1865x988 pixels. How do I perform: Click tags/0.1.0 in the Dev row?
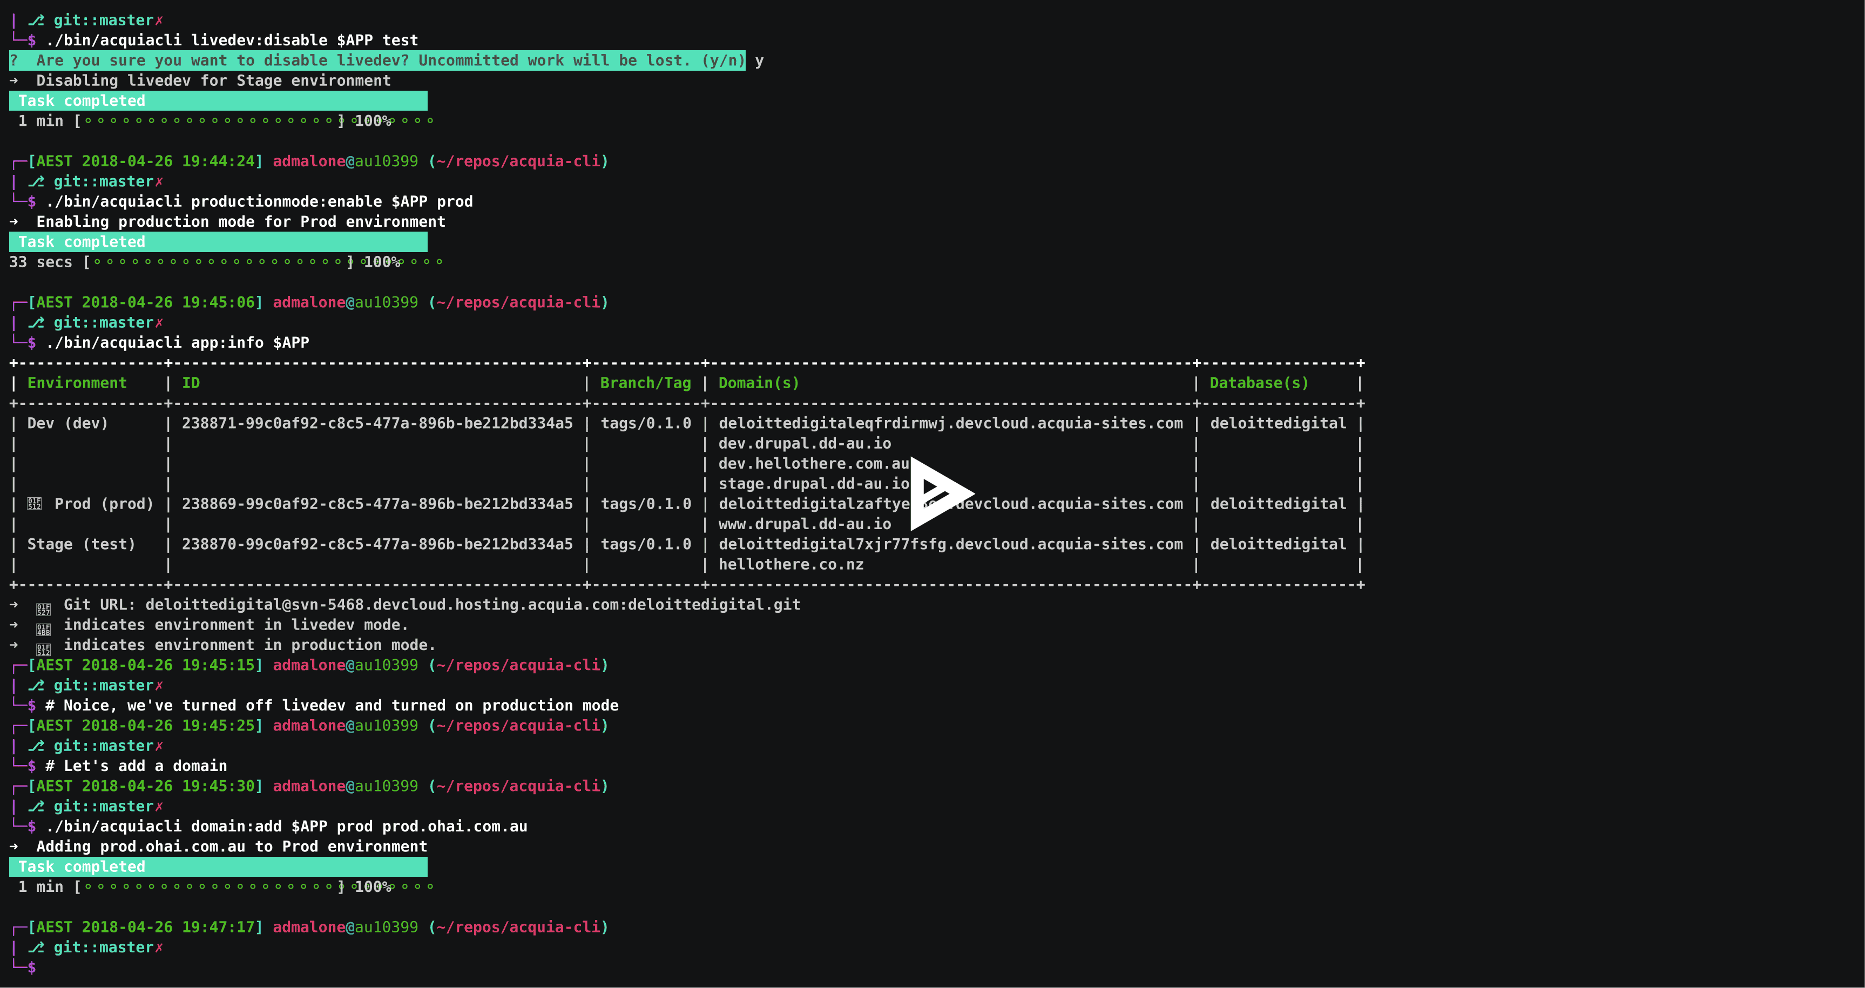pos(646,423)
